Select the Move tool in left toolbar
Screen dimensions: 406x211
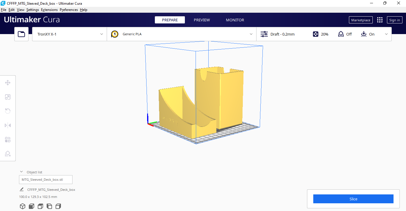coord(8,83)
